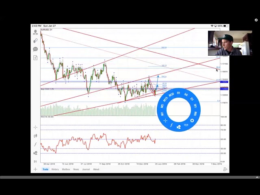Choose the W1 weekly timeframe

(x=195, y=106)
